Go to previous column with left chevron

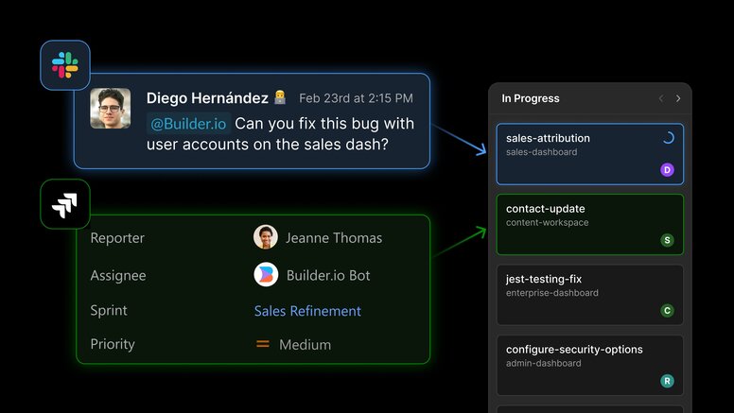pyautogui.click(x=661, y=98)
